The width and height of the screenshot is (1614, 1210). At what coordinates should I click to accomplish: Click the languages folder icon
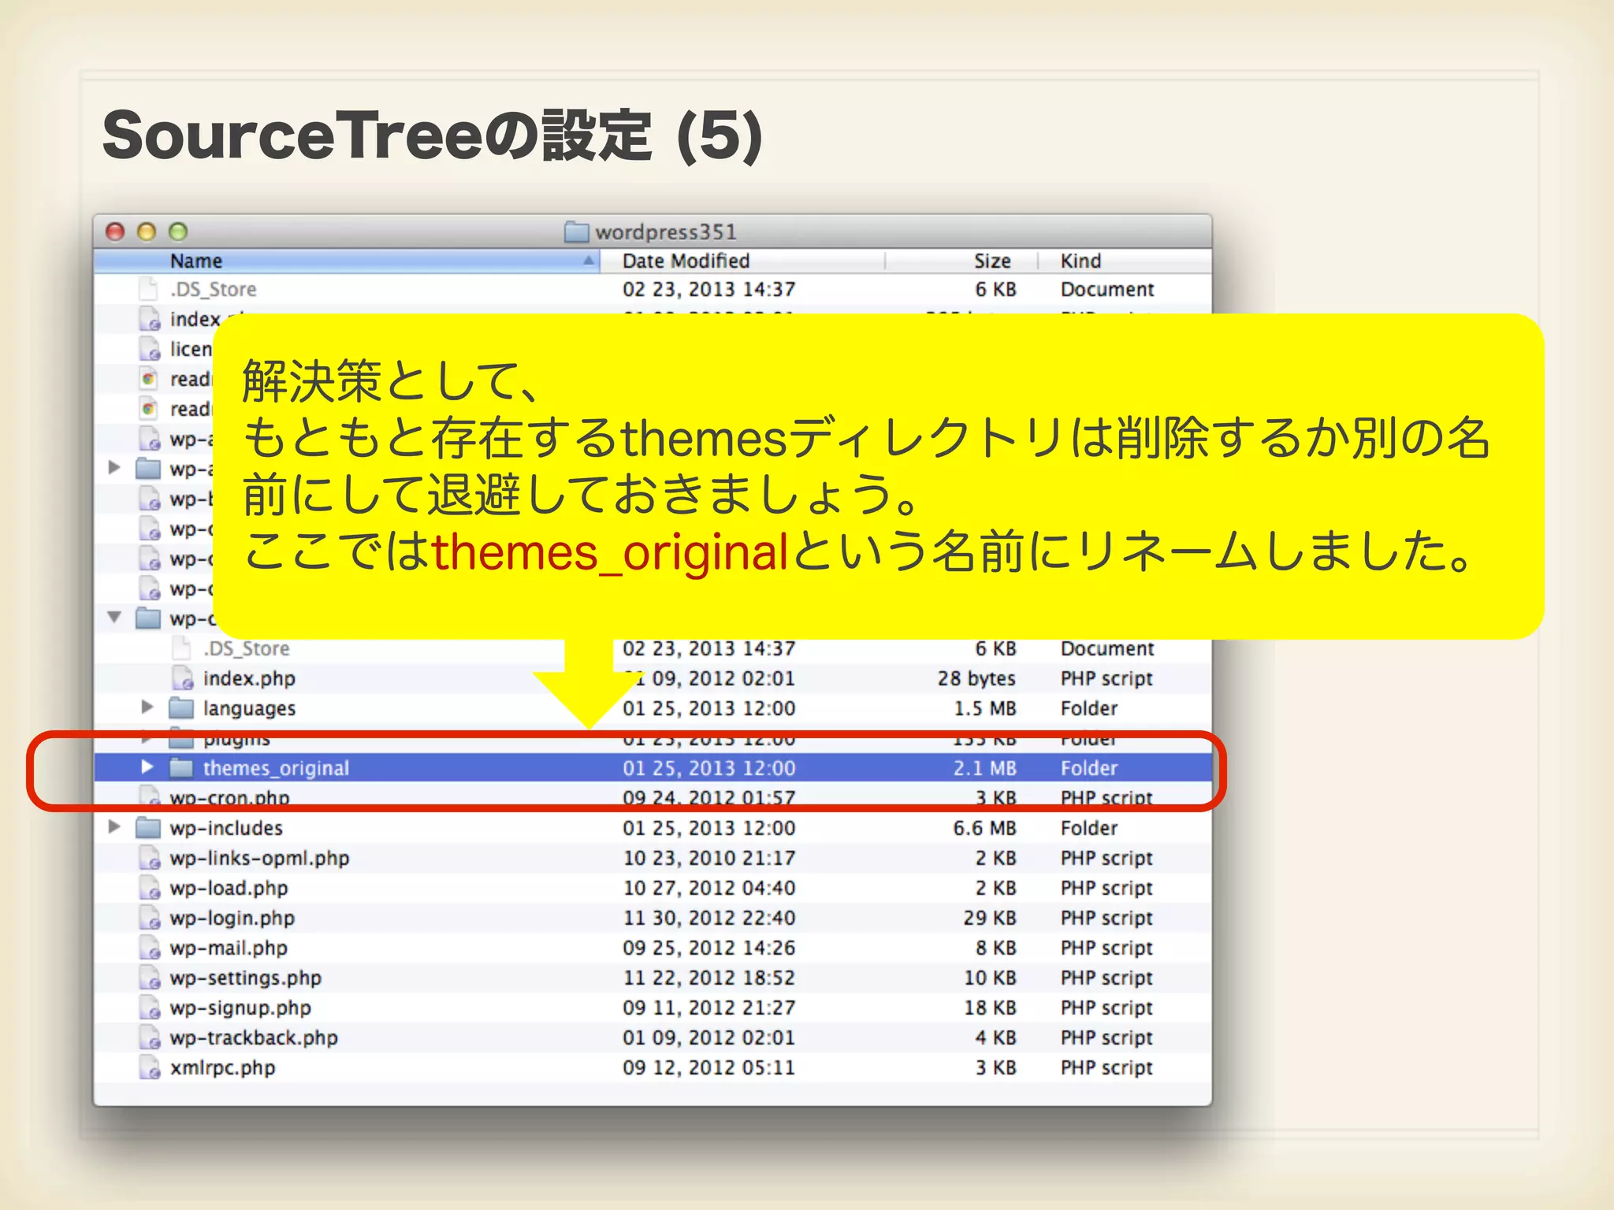click(181, 708)
